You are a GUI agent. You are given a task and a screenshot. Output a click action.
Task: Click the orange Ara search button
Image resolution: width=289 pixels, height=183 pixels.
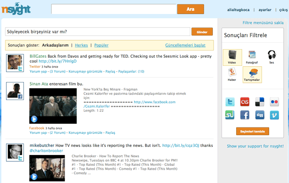click(x=191, y=9)
